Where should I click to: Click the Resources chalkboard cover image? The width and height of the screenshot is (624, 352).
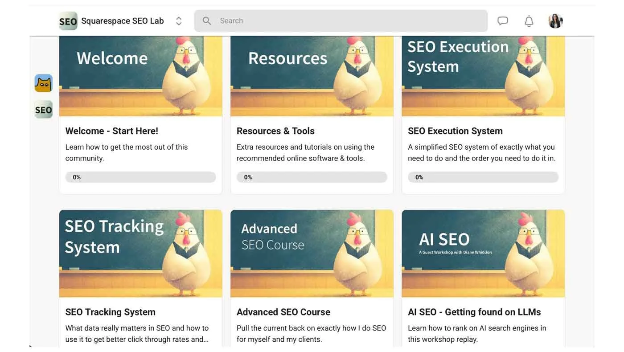pos(312,76)
